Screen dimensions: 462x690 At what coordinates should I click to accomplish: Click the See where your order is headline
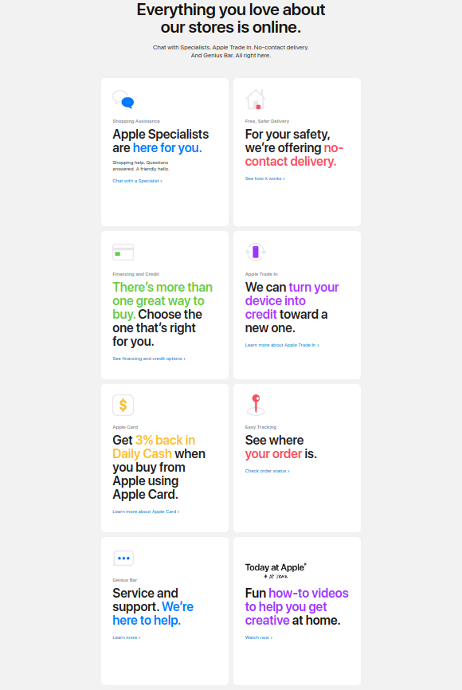coord(280,447)
